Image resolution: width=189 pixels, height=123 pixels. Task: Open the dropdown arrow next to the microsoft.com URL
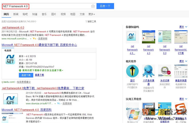(x=31, y=39)
